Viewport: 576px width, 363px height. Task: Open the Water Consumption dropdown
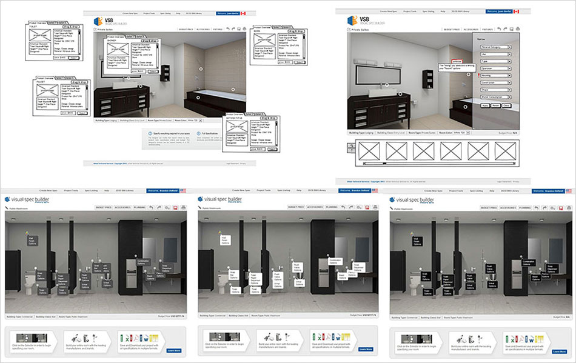click(495, 97)
